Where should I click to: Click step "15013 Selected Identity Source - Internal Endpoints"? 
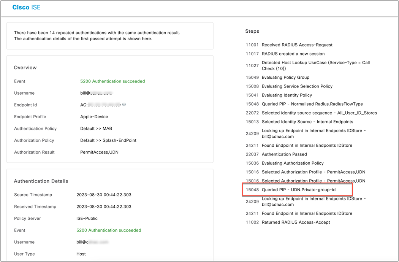point(299,122)
